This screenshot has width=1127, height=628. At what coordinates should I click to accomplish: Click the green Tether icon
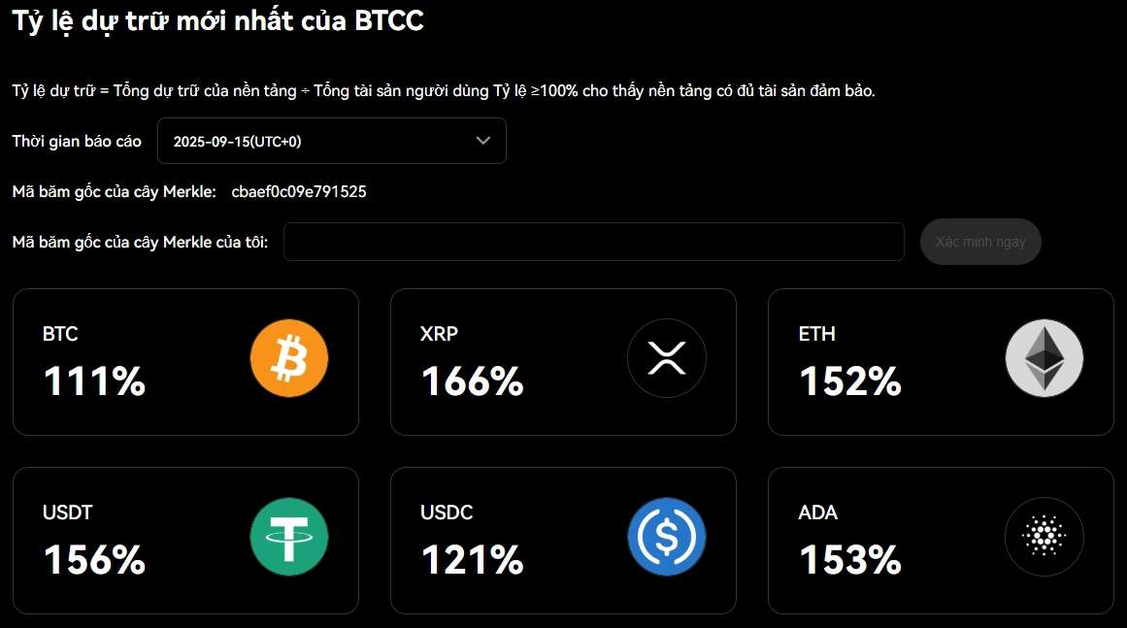pos(289,537)
